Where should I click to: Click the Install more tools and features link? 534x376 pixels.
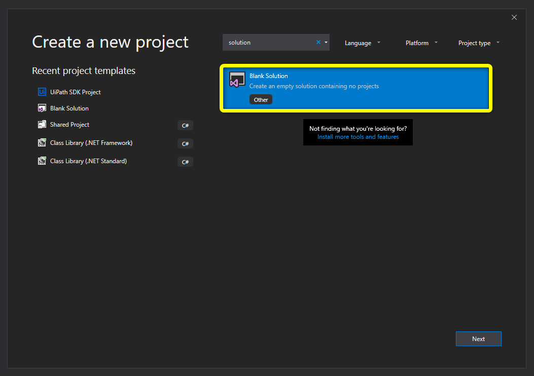358,136
